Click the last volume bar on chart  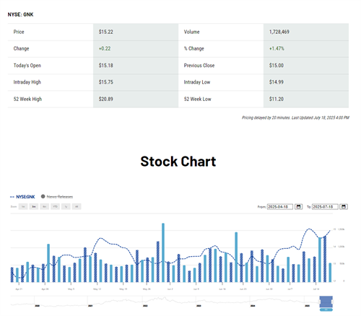(x=330, y=273)
